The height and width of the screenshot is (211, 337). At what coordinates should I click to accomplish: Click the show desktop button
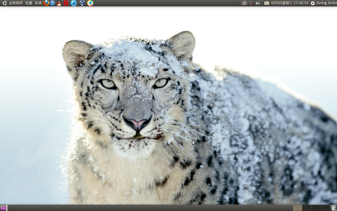tap(3, 208)
